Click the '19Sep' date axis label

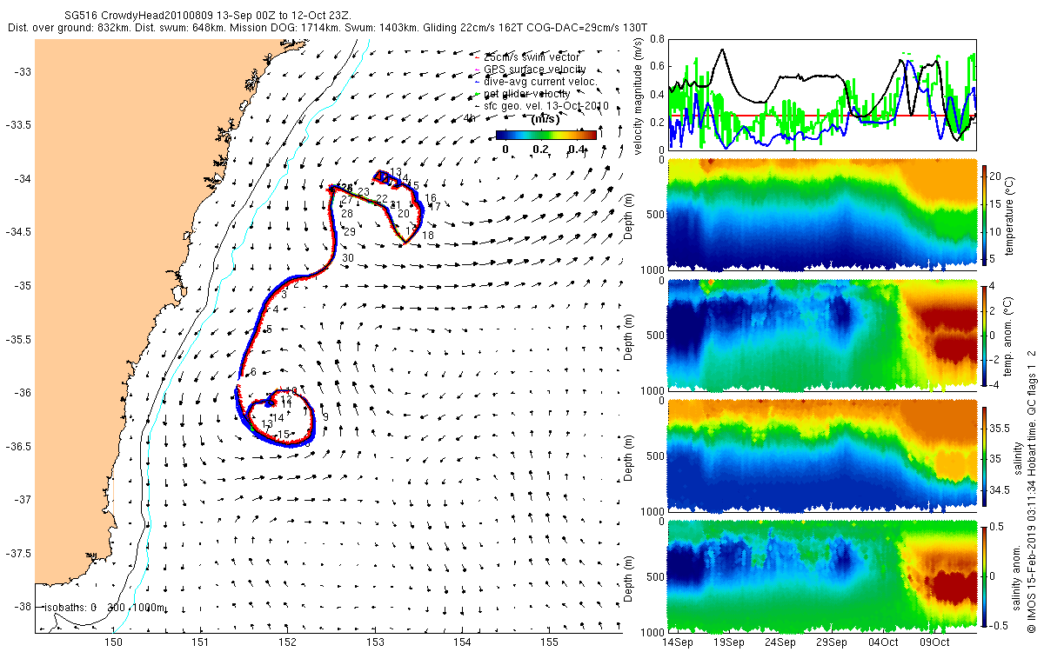pos(728,642)
